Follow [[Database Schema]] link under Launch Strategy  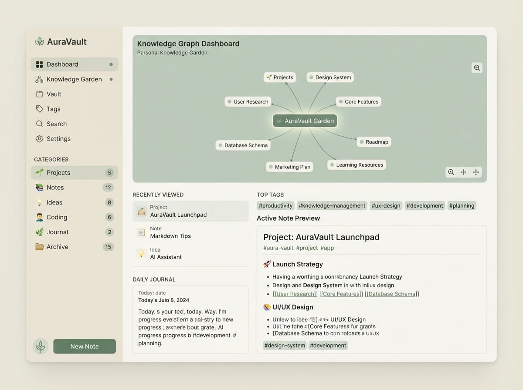392,294
